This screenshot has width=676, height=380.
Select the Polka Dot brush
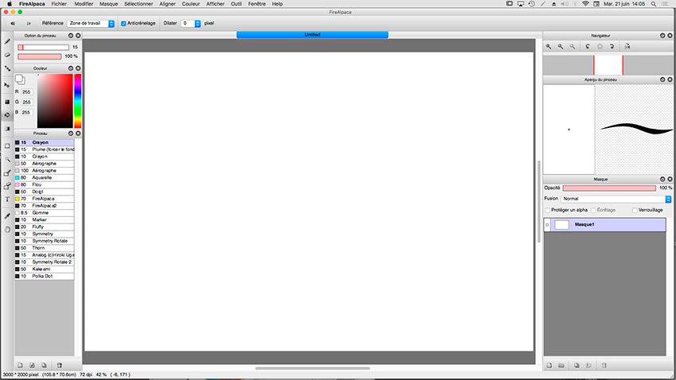45,276
